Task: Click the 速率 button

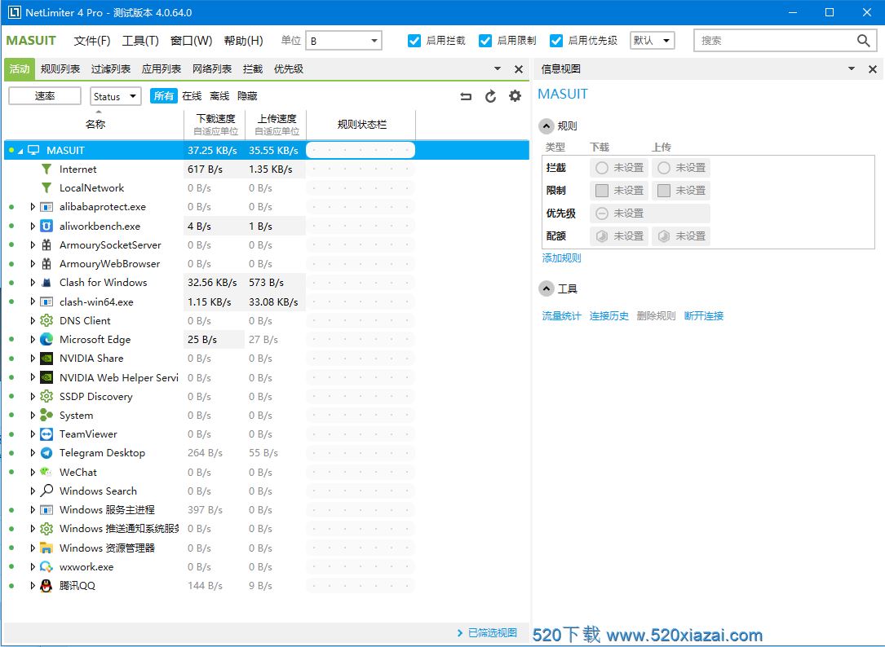Action: pos(45,96)
